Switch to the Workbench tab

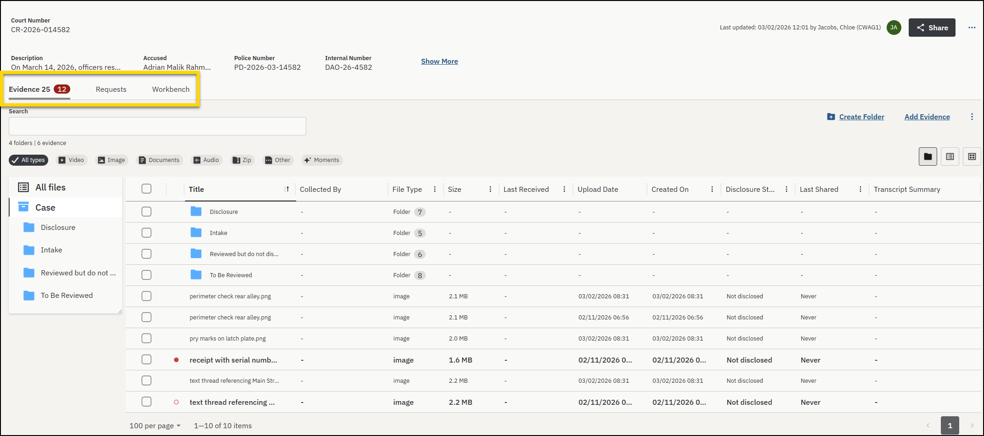point(170,89)
